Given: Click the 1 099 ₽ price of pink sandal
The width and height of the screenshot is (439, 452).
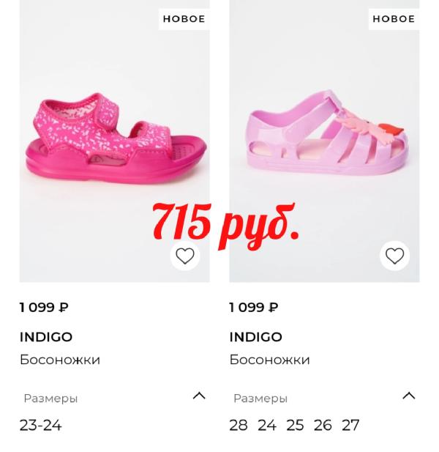Looking at the screenshot, I should pos(44,307).
